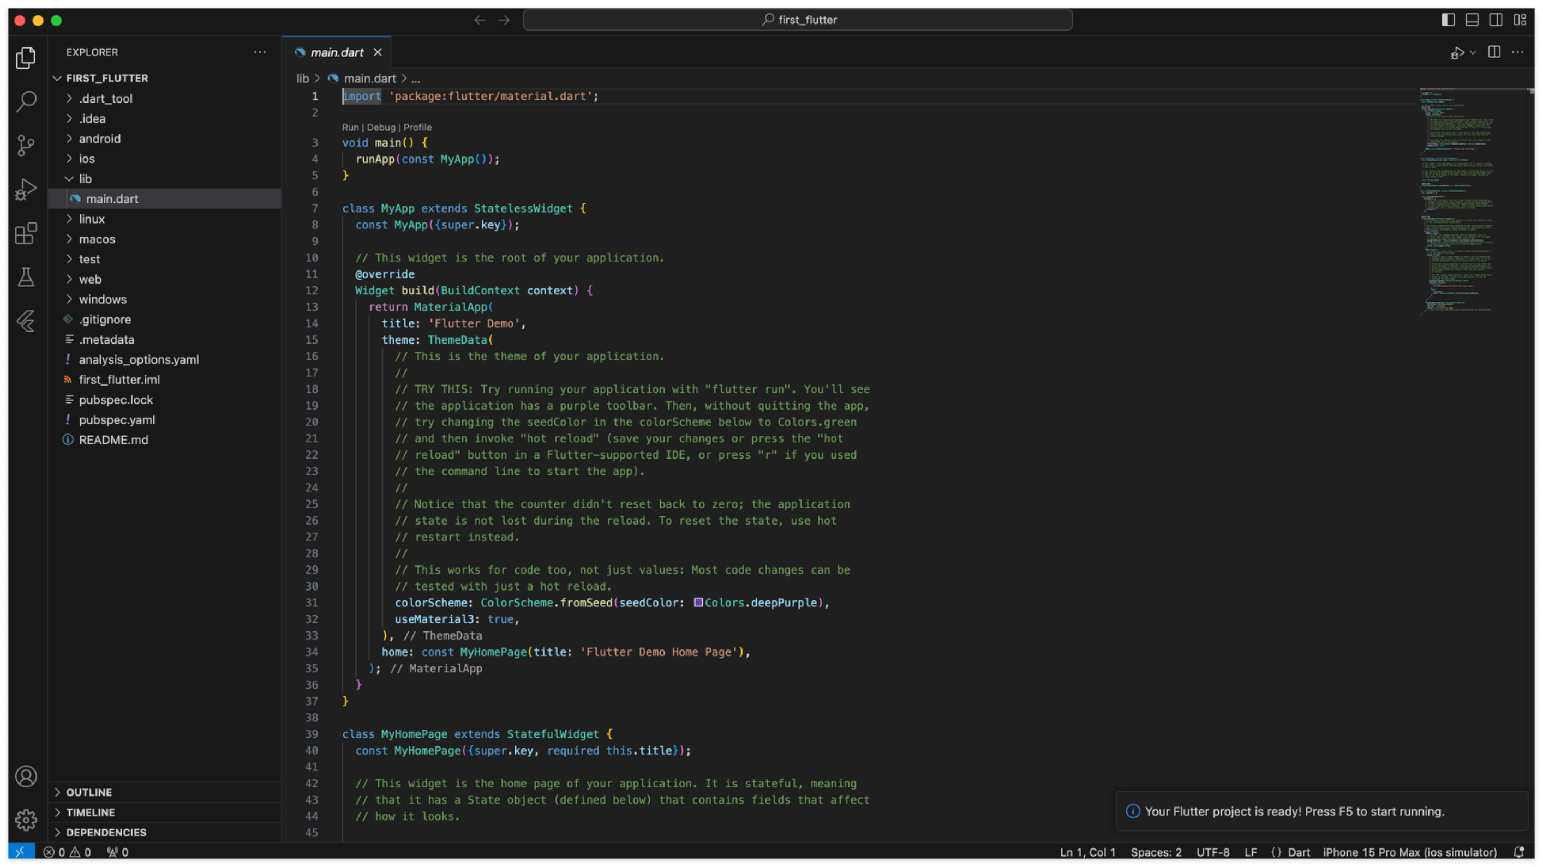1543x867 pixels.
Task: Click the Debug CodeLens link above main
Action: (381, 128)
